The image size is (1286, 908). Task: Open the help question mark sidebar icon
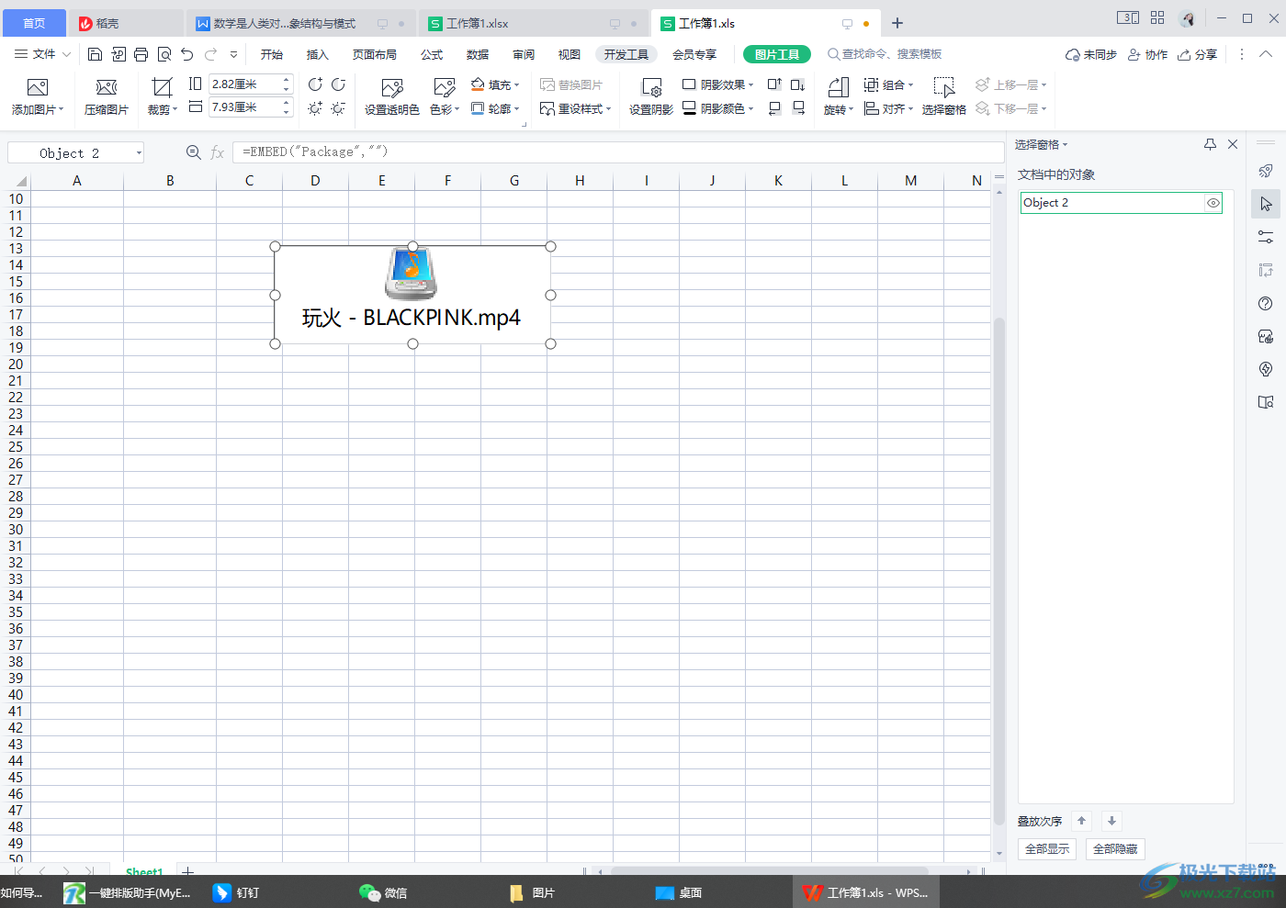(x=1266, y=303)
